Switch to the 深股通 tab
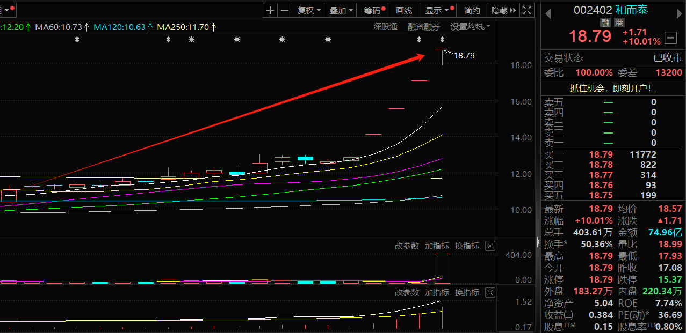 pos(385,27)
